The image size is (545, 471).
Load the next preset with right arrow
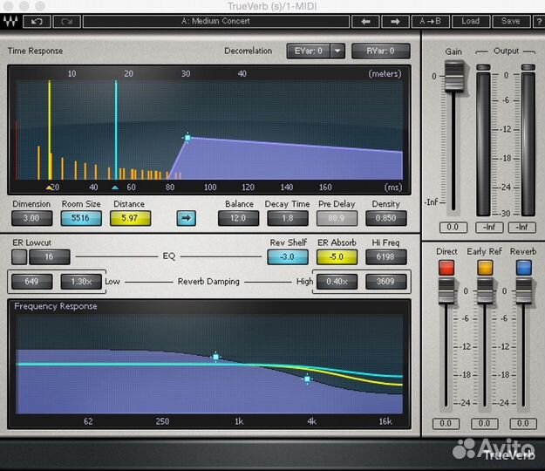coord(395,21)
